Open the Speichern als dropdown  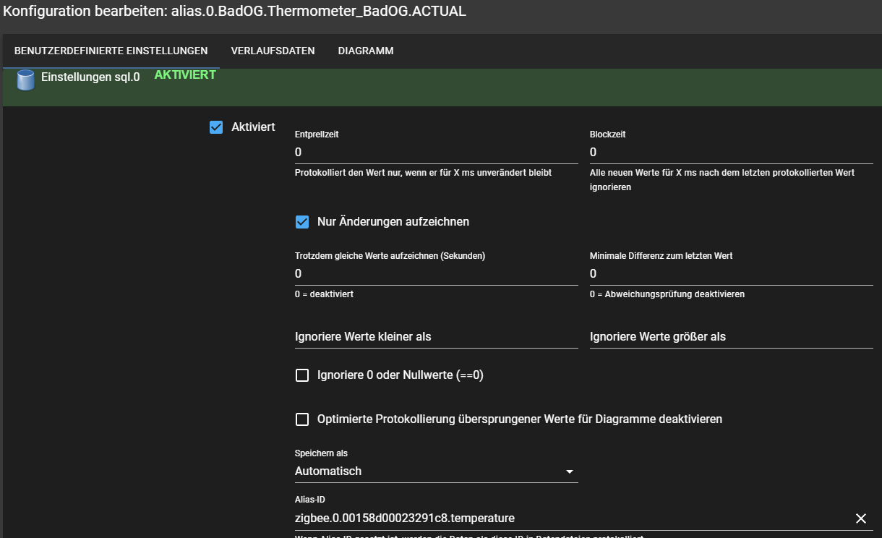[435, 471]
